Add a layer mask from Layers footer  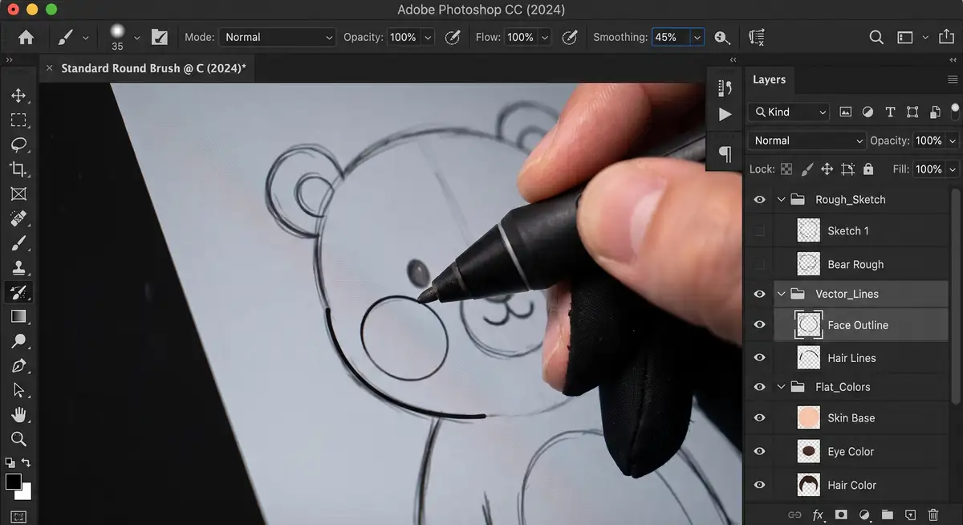tap(841, 515)
